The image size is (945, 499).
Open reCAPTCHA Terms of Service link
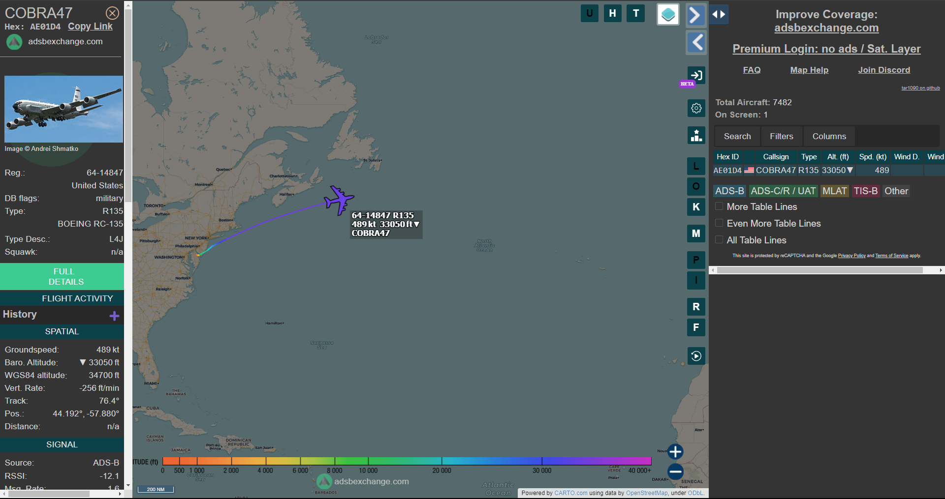[891, 256]
